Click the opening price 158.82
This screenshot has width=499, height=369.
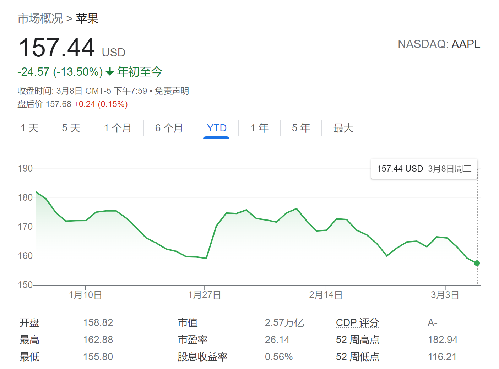coord(98,322)
